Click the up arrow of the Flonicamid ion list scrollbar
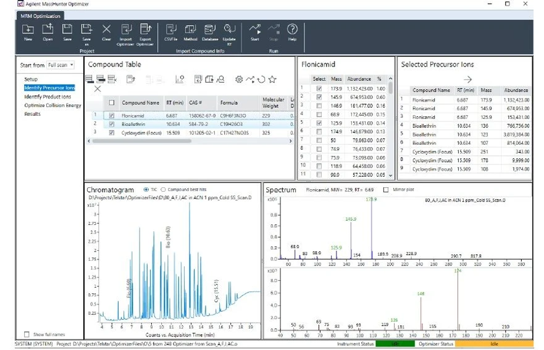This screenshot has height=350, width=544. tap(390, 79)
